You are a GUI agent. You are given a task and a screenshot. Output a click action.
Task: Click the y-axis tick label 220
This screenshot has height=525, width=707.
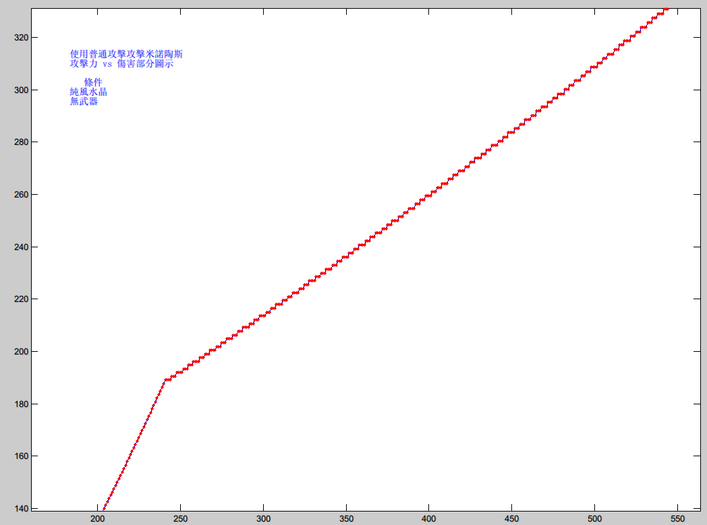tap(21, 299)
